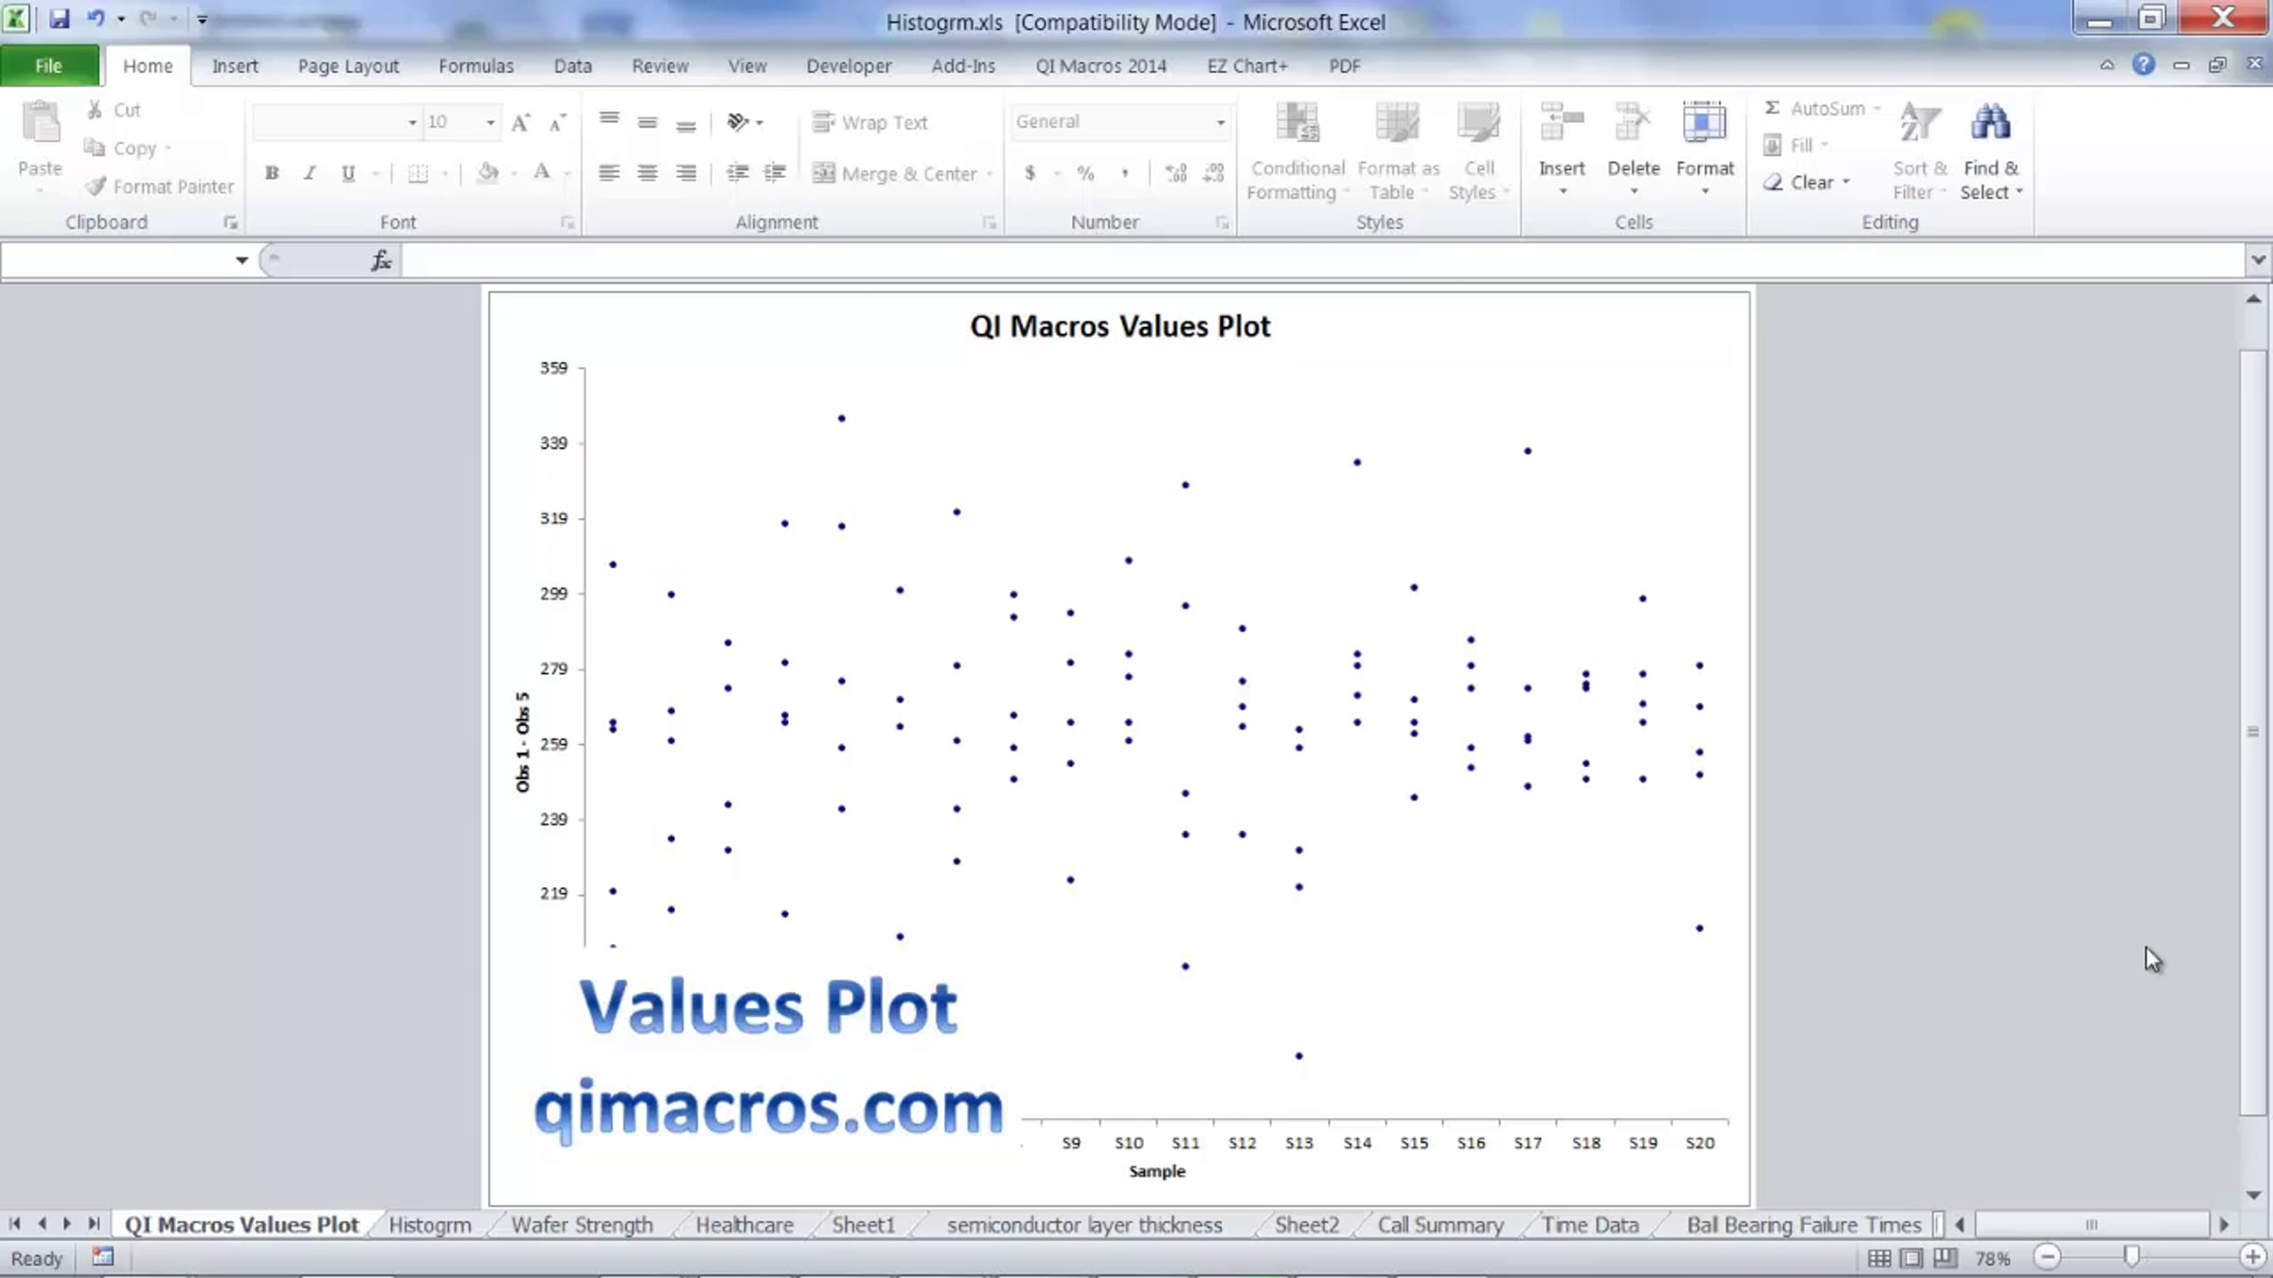
Task: Toggle Align Text Right
Action: pyautogui.click(x=686, y=173)
